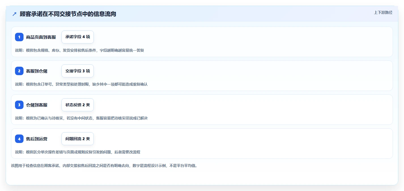Click the footer note starting 该图用于检查信息
Viewport: 404px width, 191px height.
104,166
